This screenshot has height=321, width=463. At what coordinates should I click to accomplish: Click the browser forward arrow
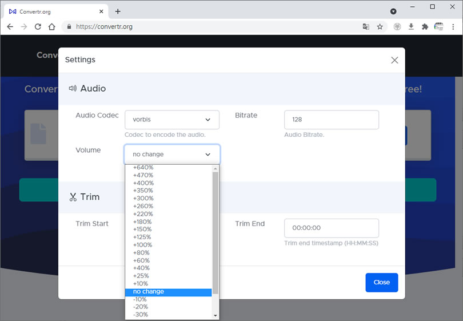point(24,26)
